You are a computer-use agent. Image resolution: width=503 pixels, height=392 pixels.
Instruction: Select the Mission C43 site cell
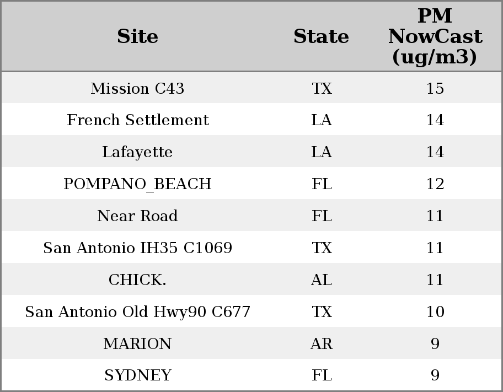[137, 88]
